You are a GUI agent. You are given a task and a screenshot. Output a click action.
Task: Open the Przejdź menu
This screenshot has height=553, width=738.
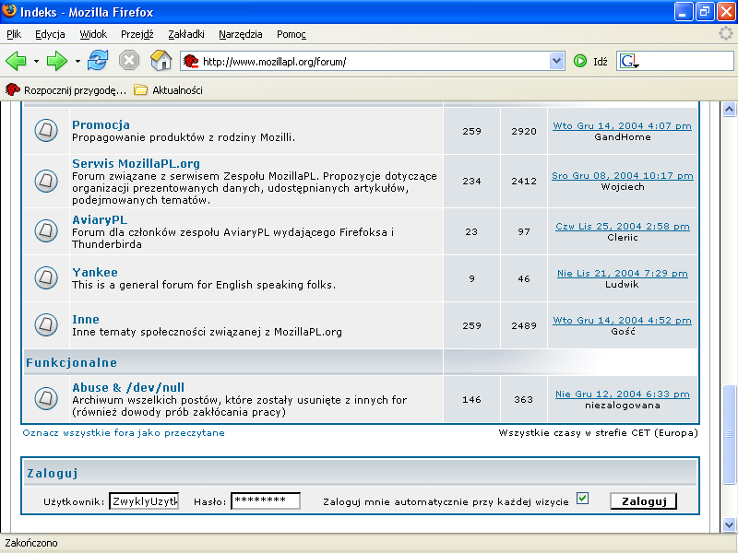[137, 34]
